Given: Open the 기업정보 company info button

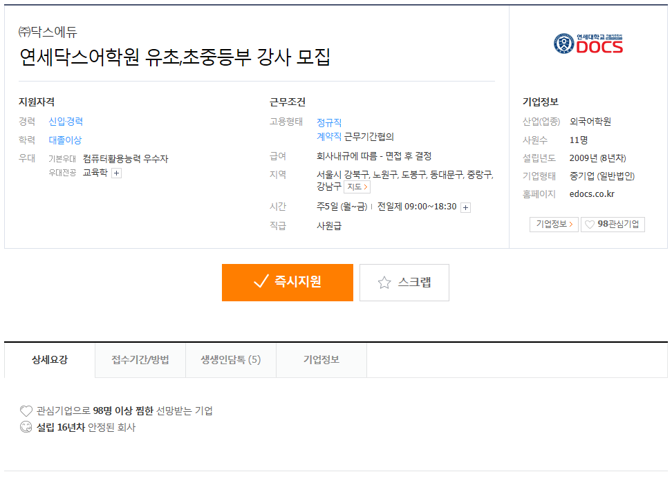Looking at the screenshot, I should click(554, 225).
